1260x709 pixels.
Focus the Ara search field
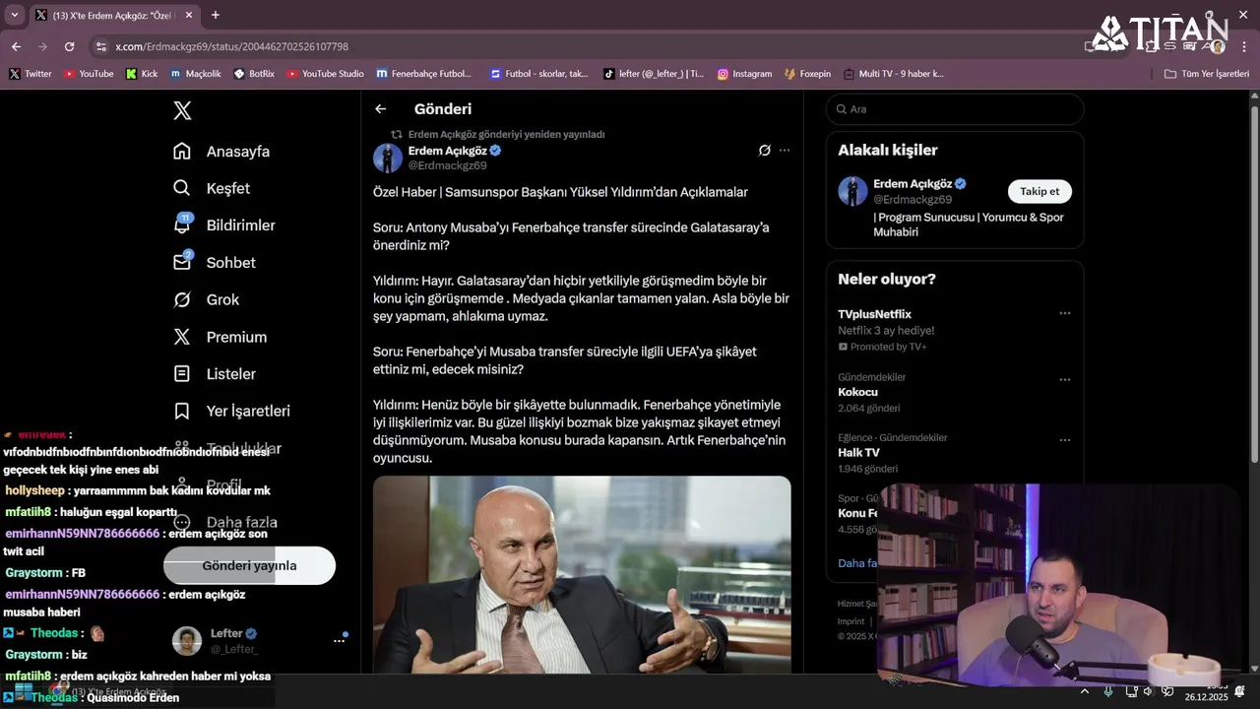click(955, 109)
